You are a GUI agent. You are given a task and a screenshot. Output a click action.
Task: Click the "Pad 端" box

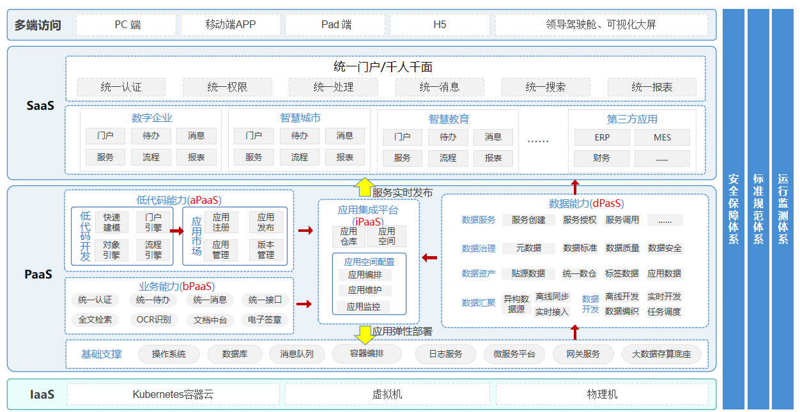click(335, 25)
